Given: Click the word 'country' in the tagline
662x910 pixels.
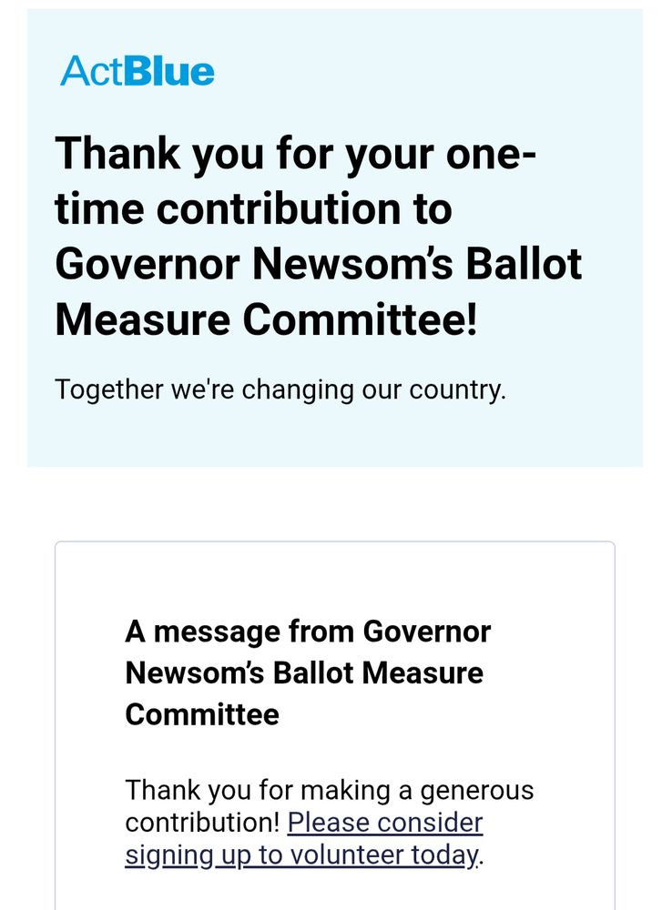Looking at the screenshot, I should coord(454,390).
